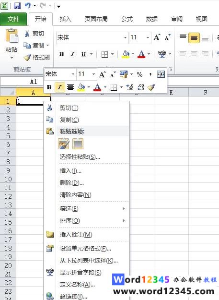Expand the underline style dropdown arrow
Image resolution: width=219 pixels, height=300 pixels.
(91, 54)
